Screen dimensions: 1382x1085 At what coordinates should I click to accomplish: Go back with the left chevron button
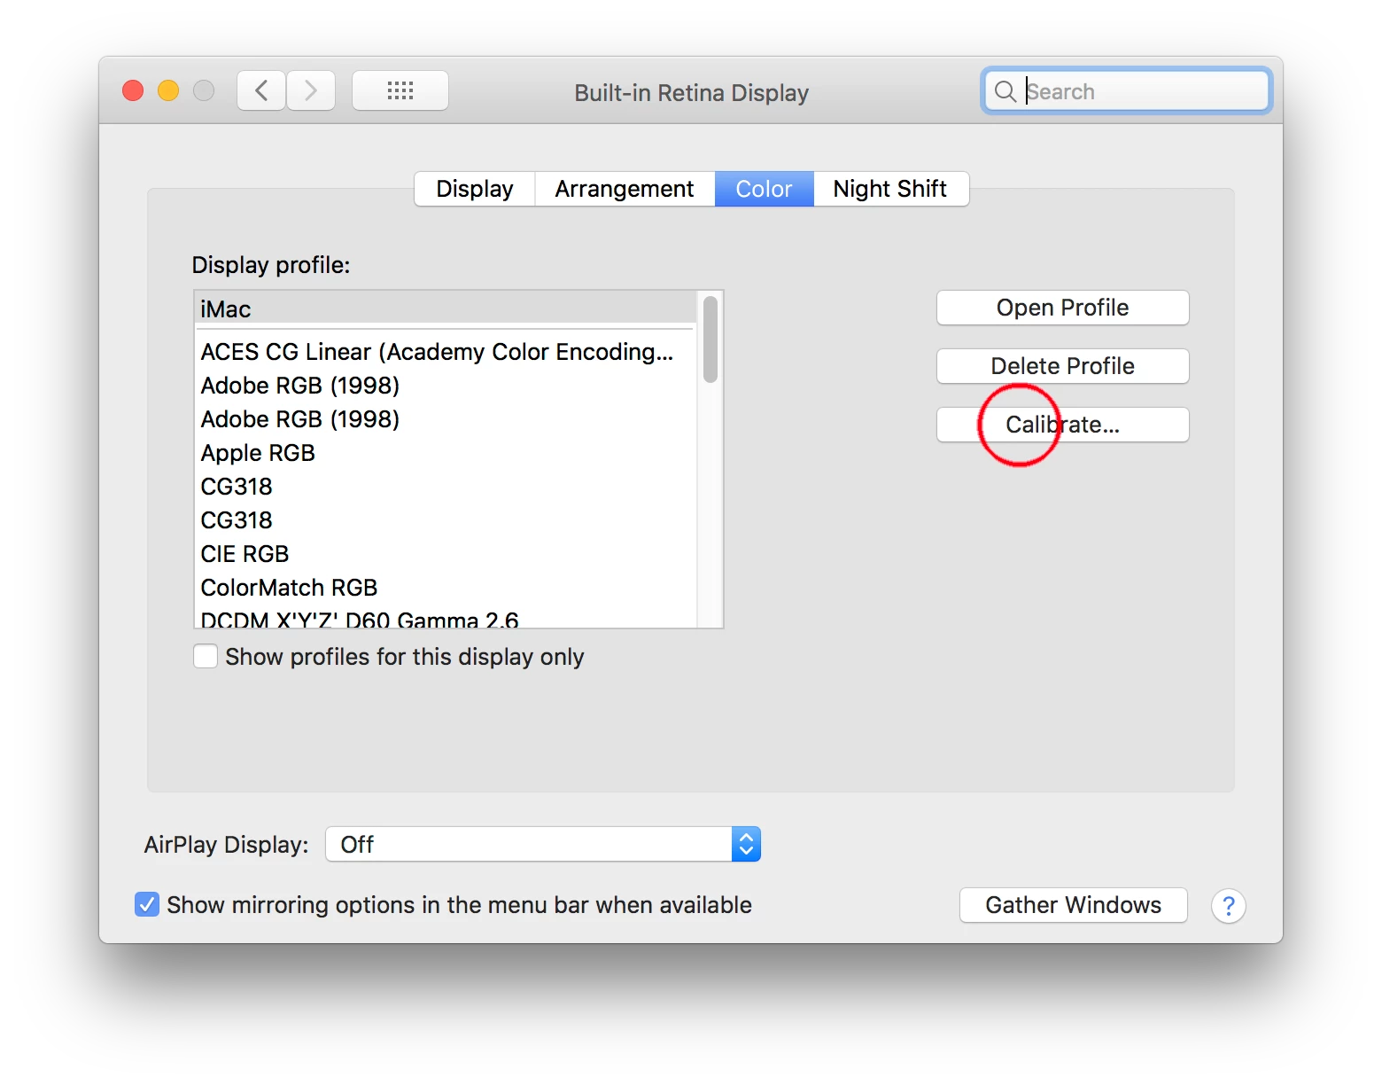[261, 90]
